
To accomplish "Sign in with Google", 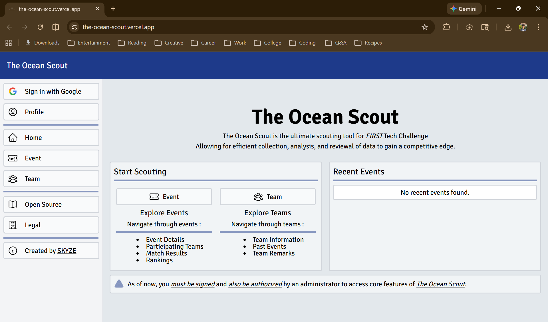I will (x=51, y=91).
